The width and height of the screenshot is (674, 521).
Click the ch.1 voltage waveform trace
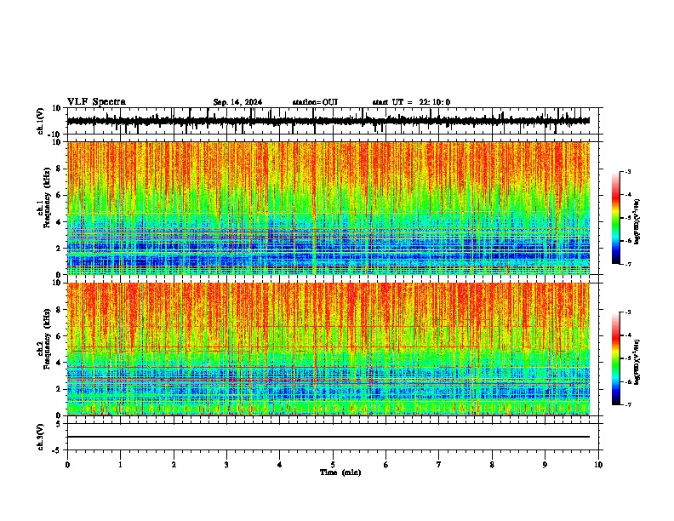coord(328,121)
